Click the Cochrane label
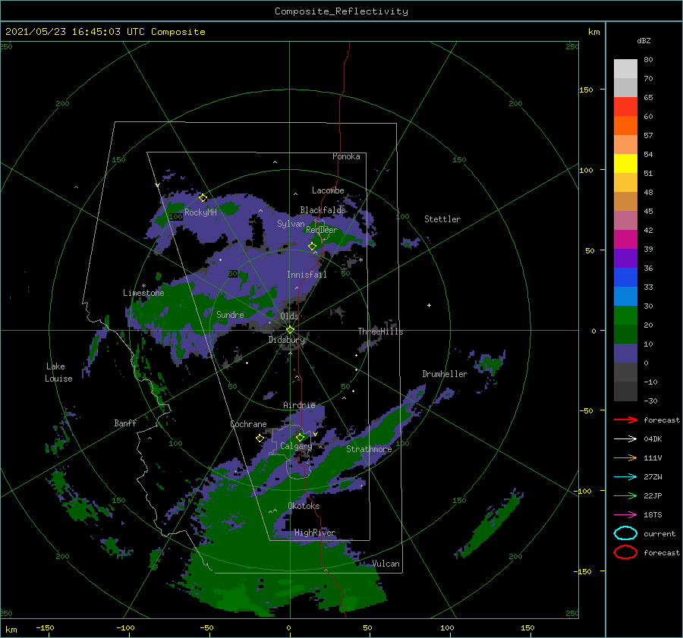 (x=248, y=424)
